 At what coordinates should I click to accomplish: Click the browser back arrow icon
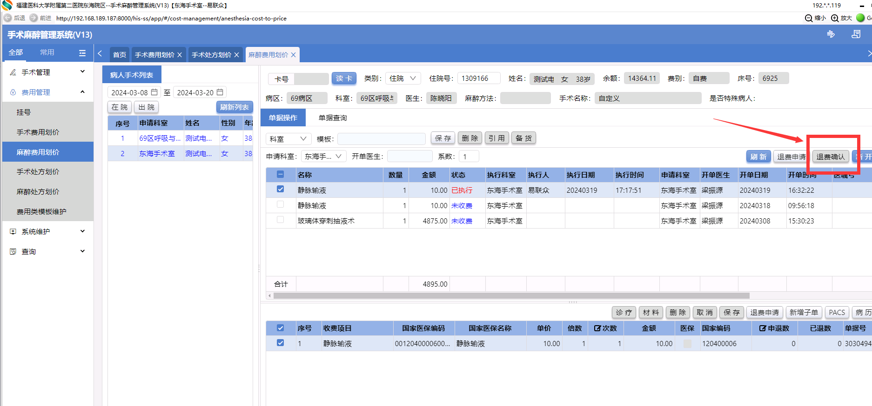tap(7, 18)
